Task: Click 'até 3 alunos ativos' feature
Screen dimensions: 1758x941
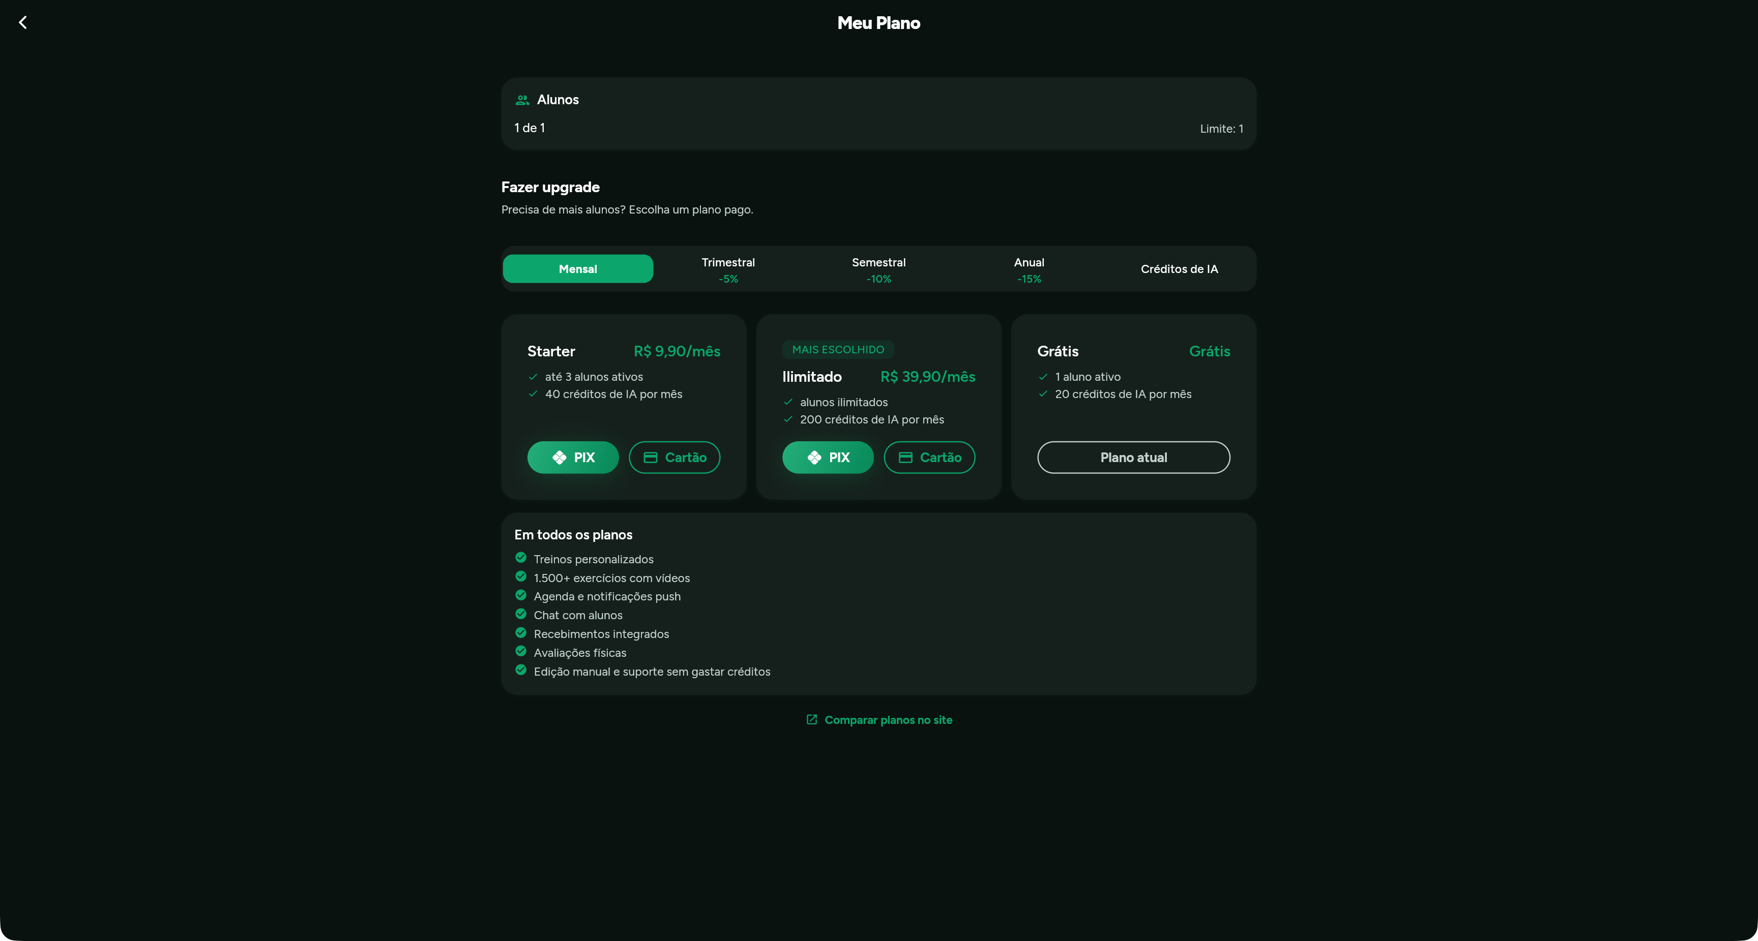Action: pyautogui.click(x=594, y=376)
